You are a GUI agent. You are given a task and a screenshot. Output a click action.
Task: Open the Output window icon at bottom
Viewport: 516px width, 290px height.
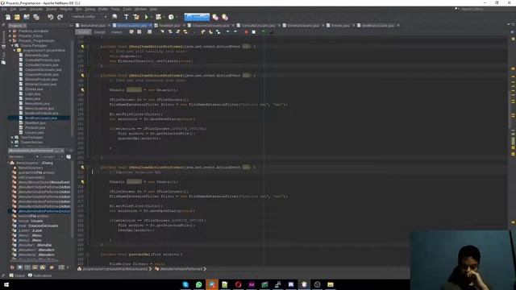point(11,275)
